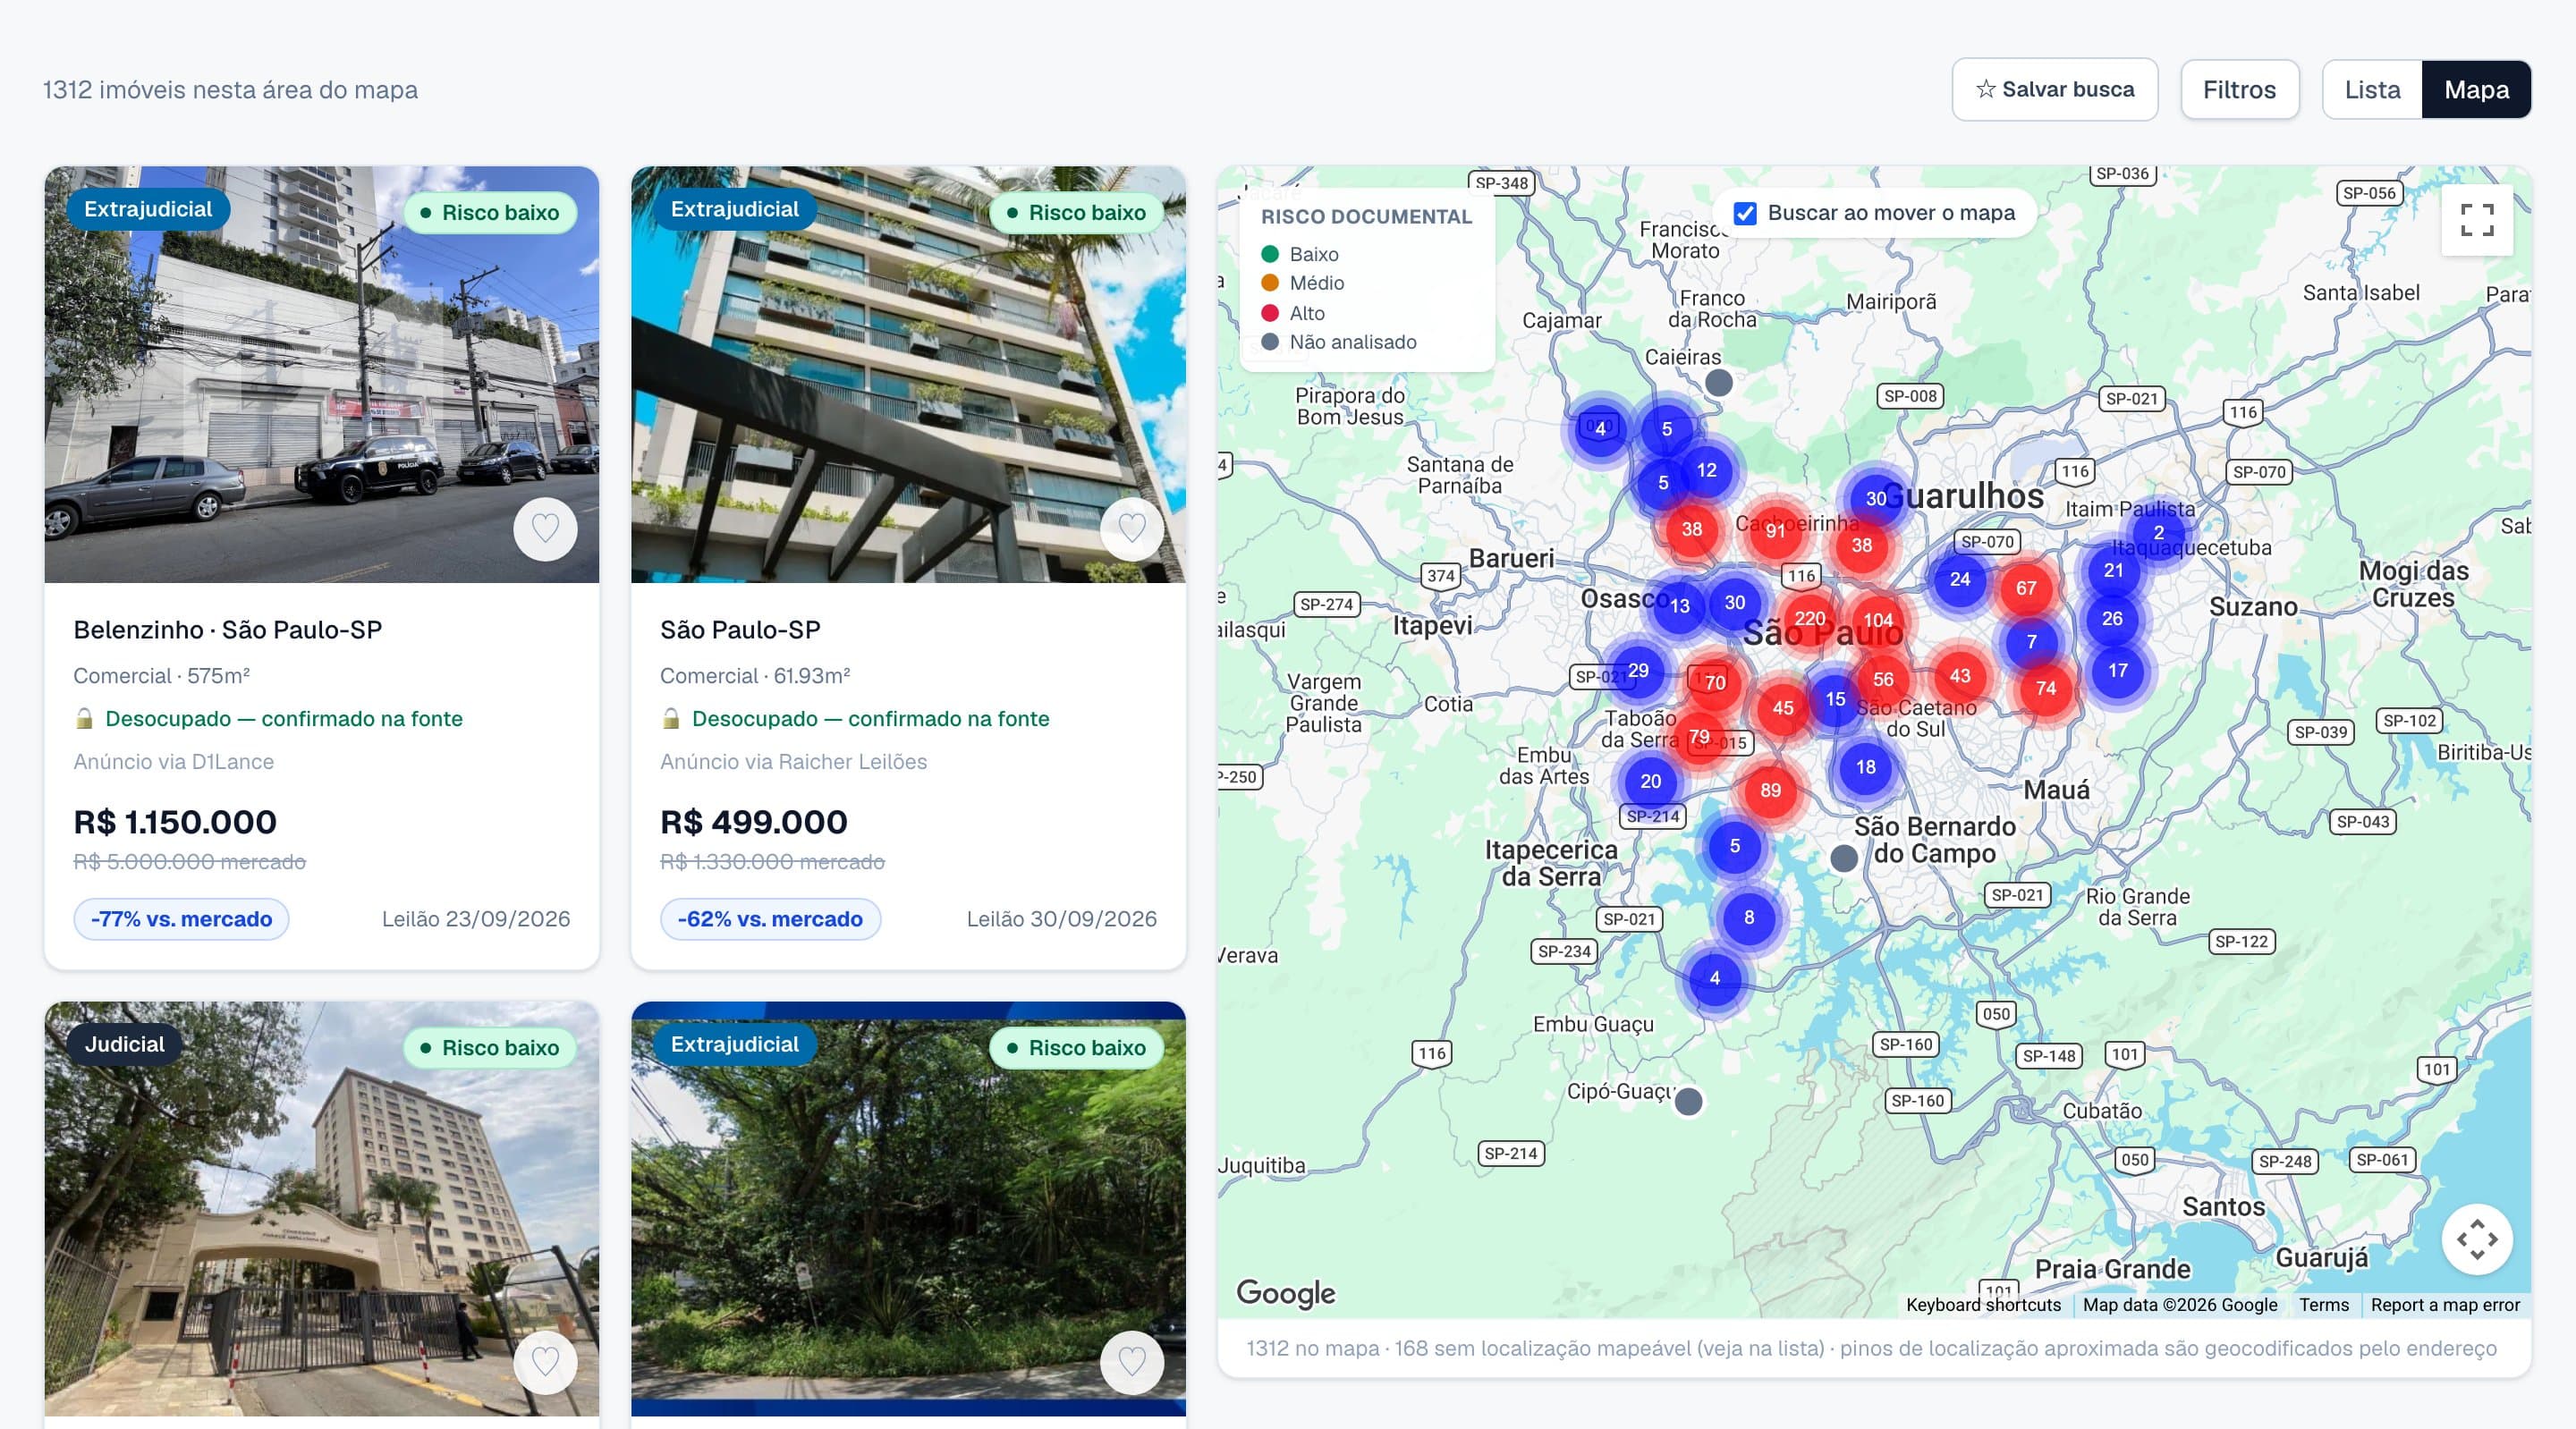Click heart on the bottom-right Extrajudicial card
Image resolution: width=2576 pixels, height=1429 pixels.
click(1132, 1362)
